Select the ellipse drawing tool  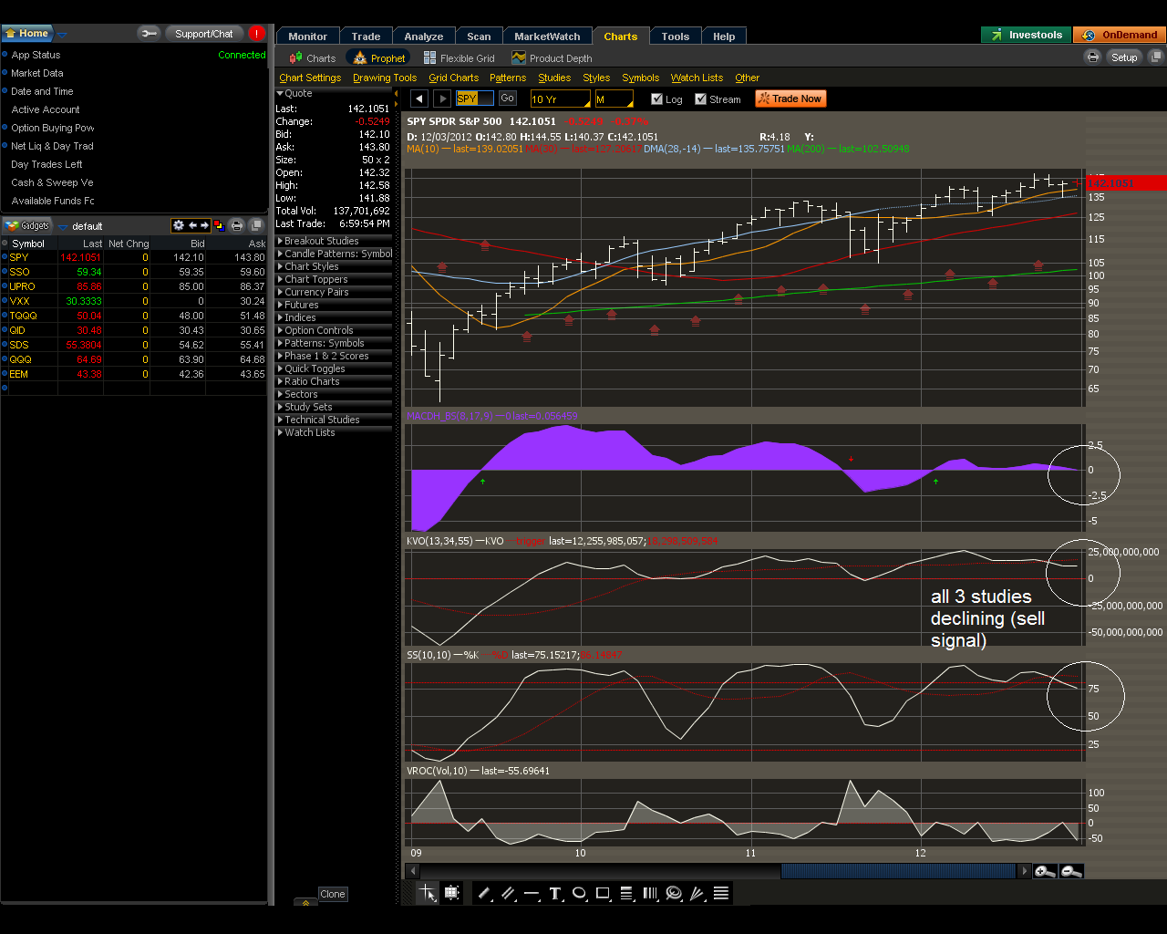[579, 893]
